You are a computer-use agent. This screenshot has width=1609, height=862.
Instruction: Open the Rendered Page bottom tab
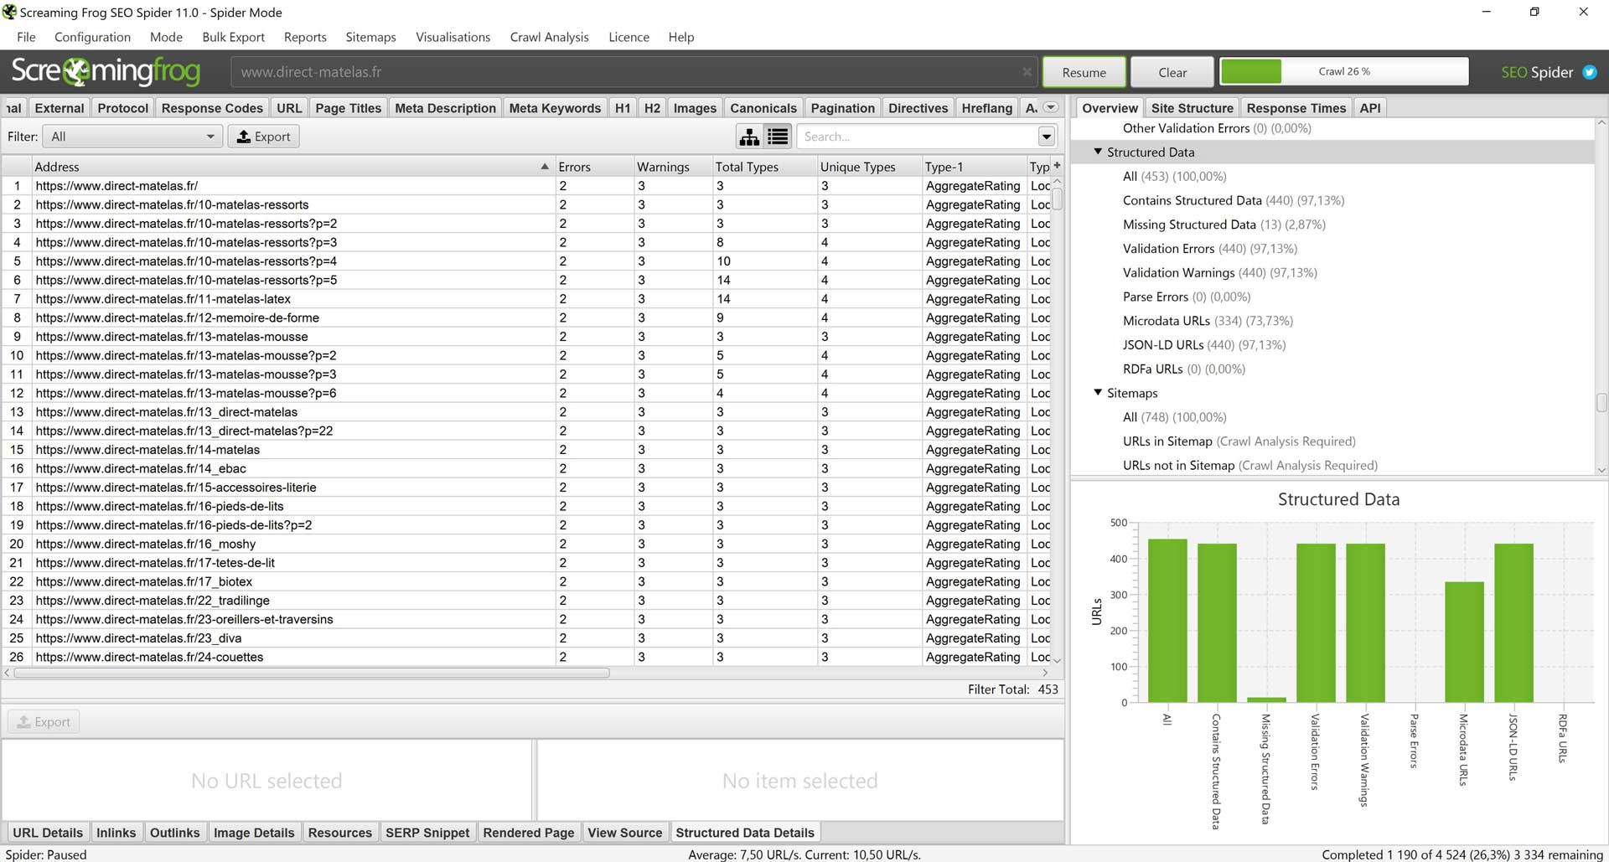(528, 833)
